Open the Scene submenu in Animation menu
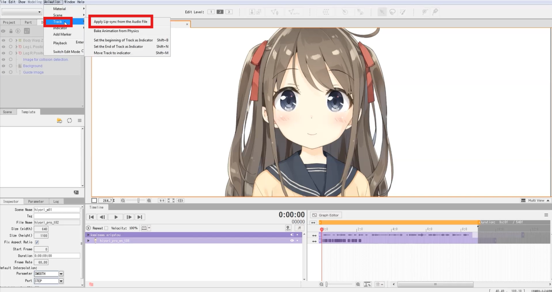This screenshot has height=292, width=552. [x=58, y=15]
